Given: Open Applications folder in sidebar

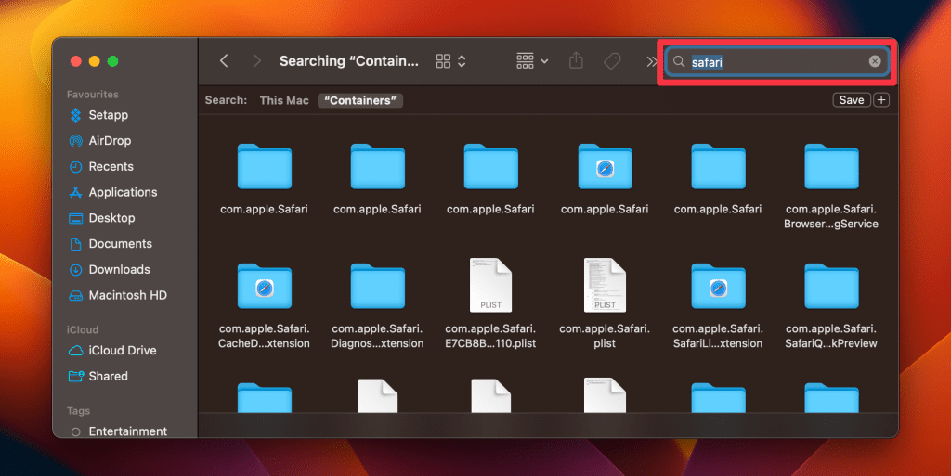Looking at the screenshot, I should 123,192.
